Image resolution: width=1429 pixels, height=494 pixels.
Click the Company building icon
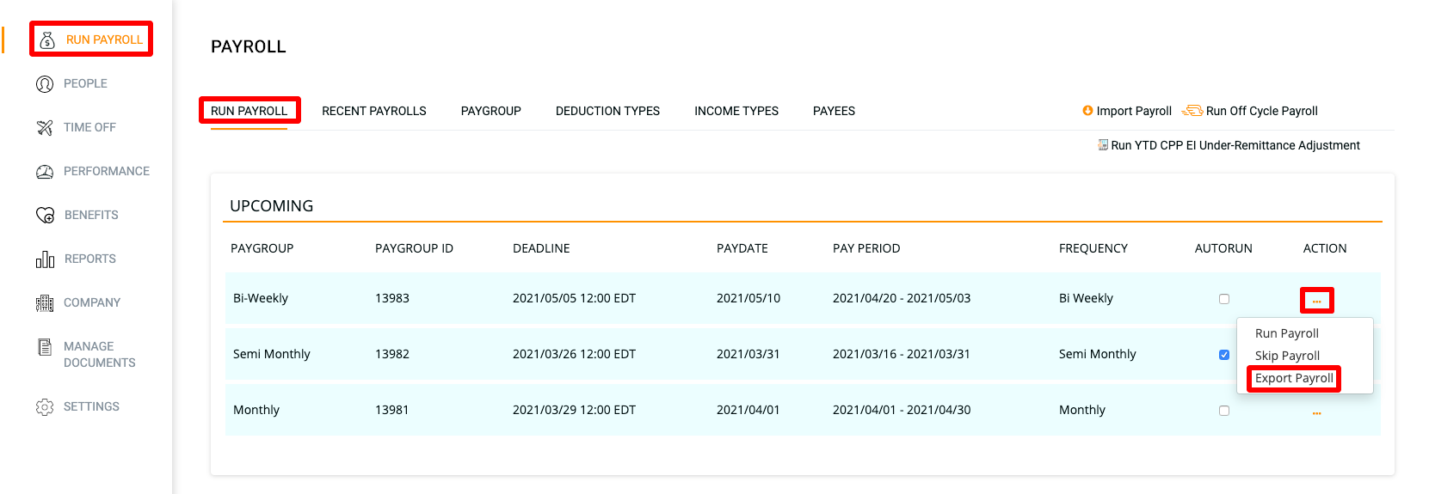[x=45, y=302]
